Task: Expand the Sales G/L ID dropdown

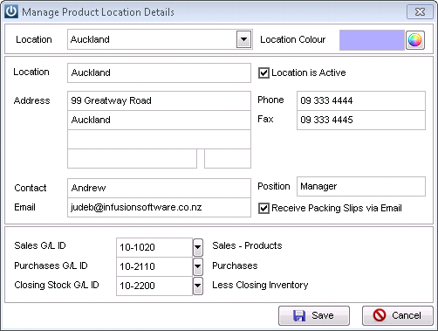Action: pos(198,247)
